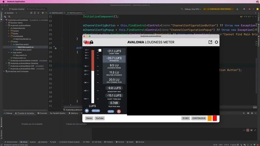The image size is (260, 146).
Task: Click the -20.7 LUFS integrated readout
Action: [x=114, y=59]
